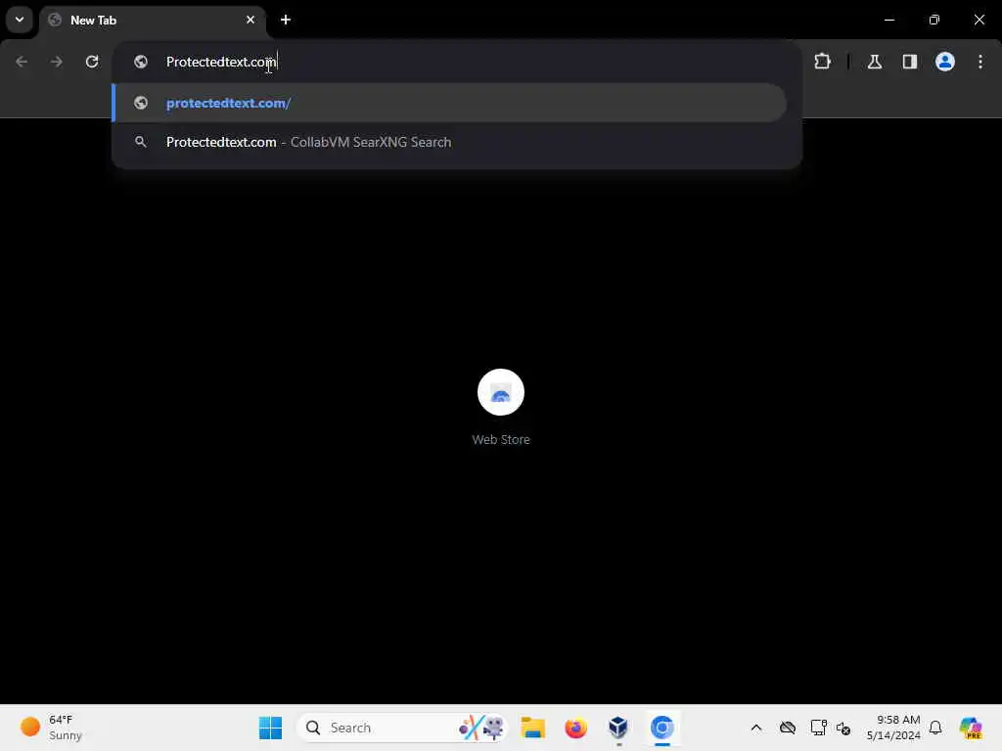The height and width of the screenshot is (751, 1002).
Task: Open Copilot preview icon in taskbar
Action: [x=971, y=728]
